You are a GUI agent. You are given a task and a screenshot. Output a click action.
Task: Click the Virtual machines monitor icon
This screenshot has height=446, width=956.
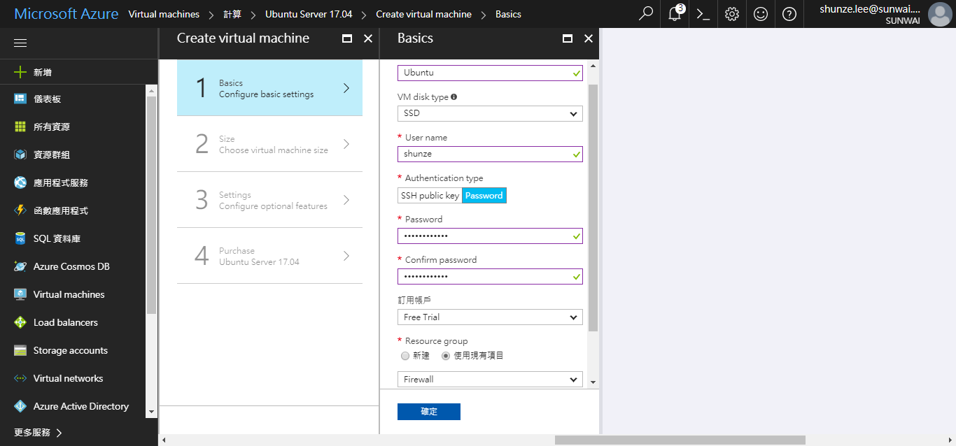point(20,294)
